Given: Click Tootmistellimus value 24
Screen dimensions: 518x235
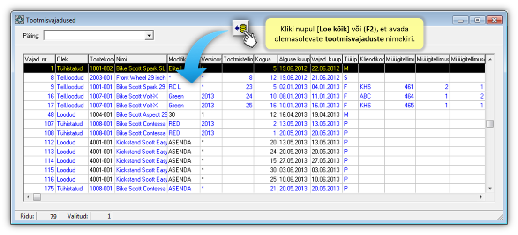Looking at the screenshot, I should [238, 97].
